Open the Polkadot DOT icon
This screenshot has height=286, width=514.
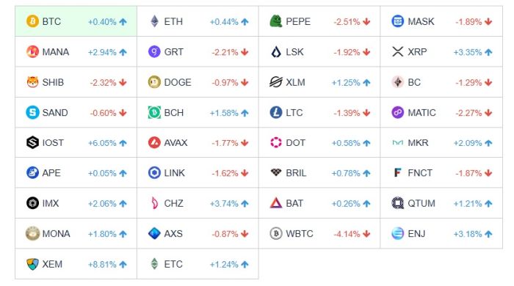[276, 143]
